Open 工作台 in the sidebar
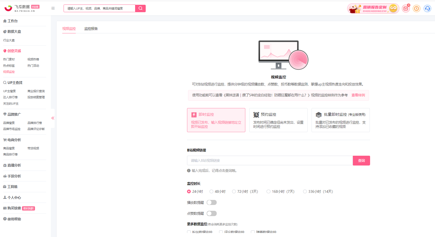Viewport: 435px width, 237px height. (x=10, y=21)
